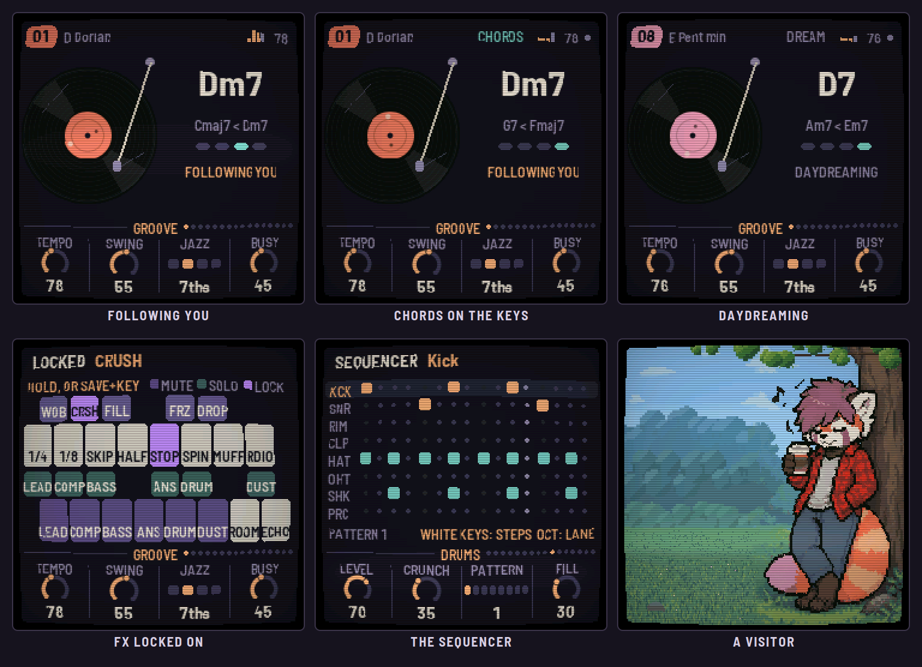Viewport: 922px width, 667px height.
Task: Click the ROOM key in FX panel
Action: pyautogui.click(x=244, y=520)
